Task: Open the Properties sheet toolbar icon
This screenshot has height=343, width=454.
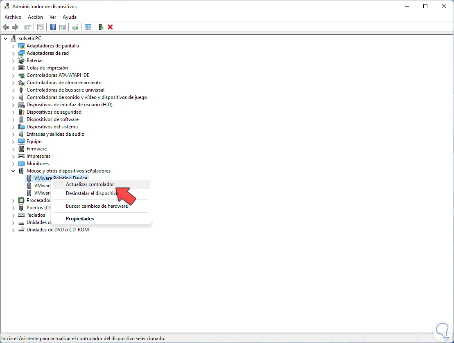Action: click(x=40, y=27)
